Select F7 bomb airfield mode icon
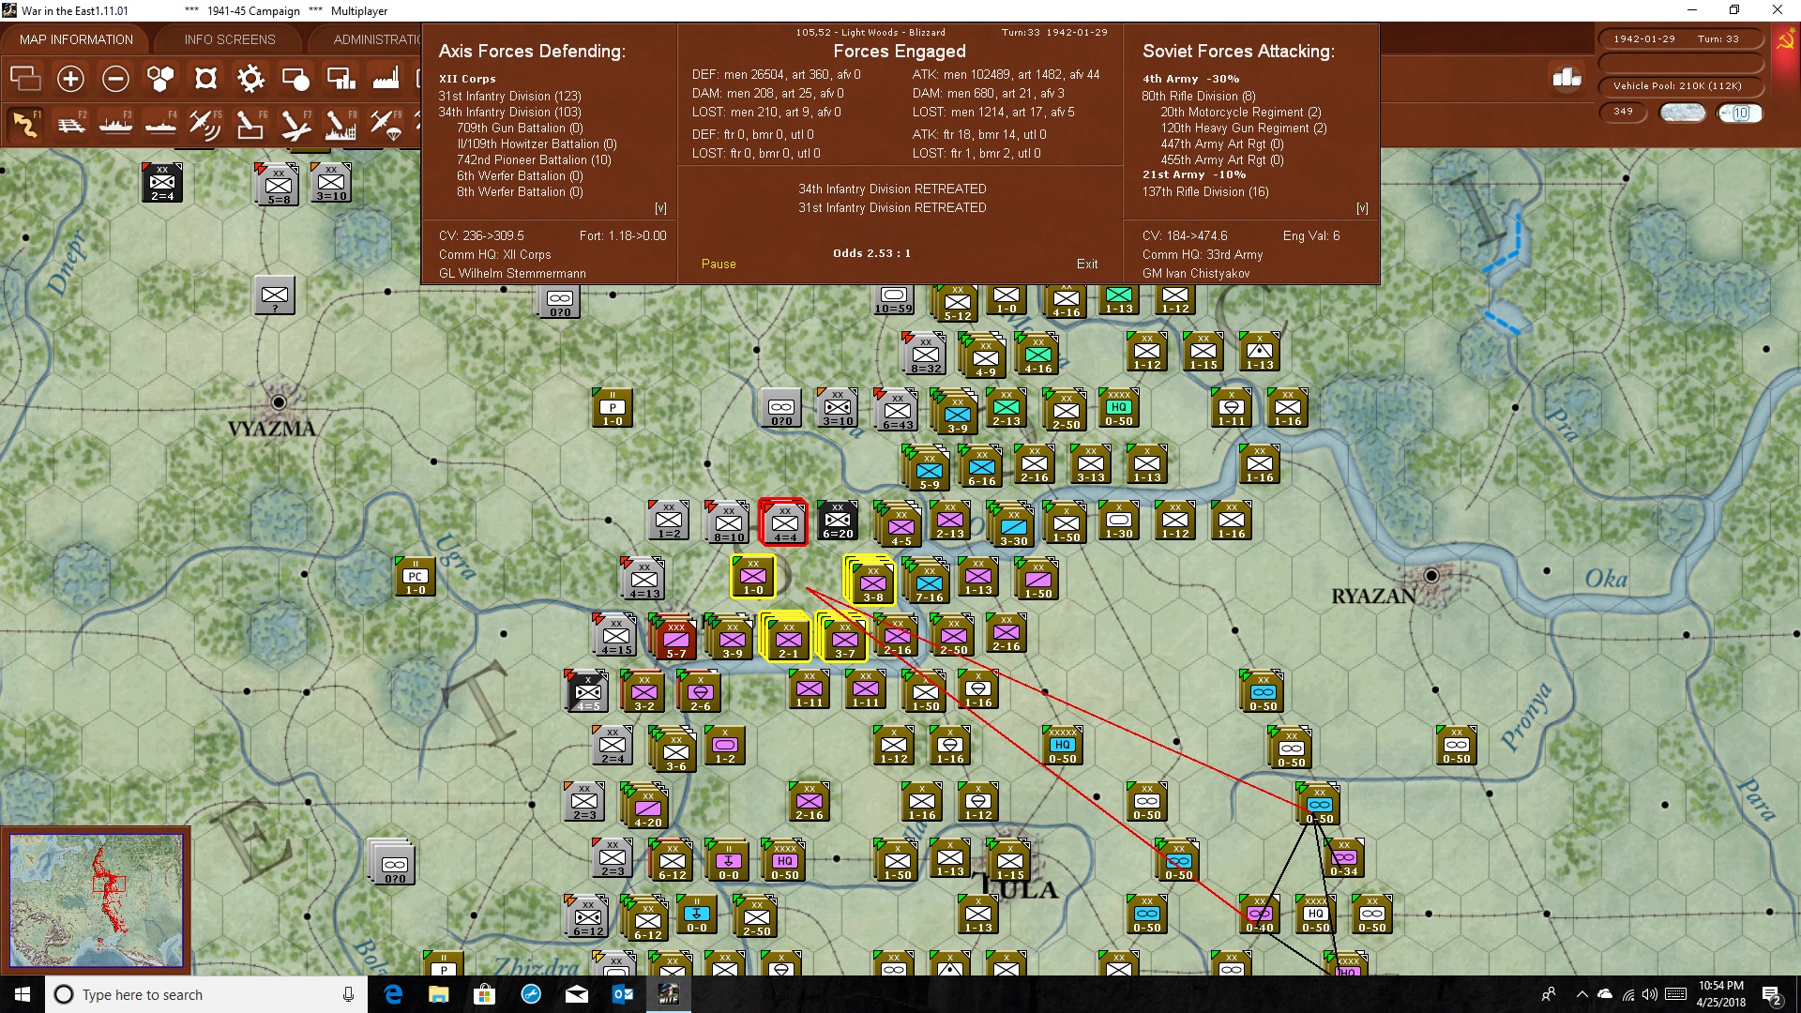The height and width of the screenshot is (1013, 1801). [x=295, y=124]
